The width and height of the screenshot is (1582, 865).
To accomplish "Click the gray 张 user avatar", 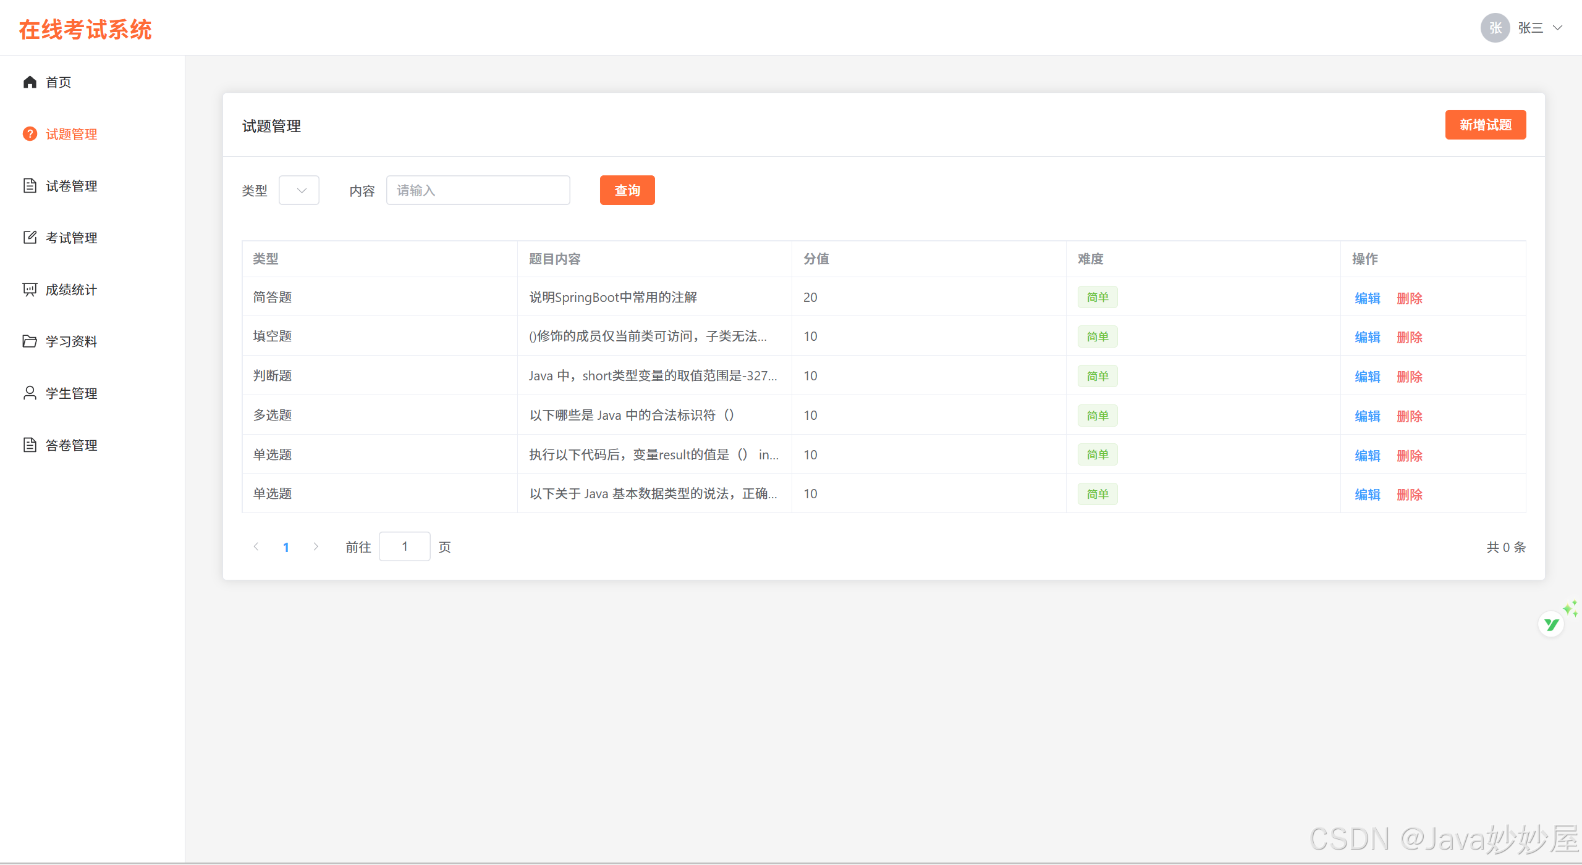I will click(1495, 28).
